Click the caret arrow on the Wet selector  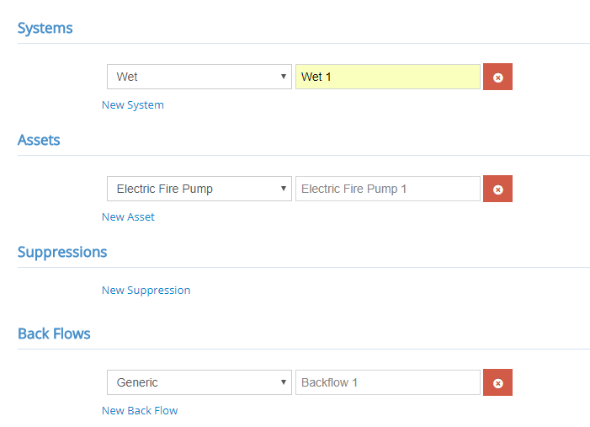coord(284,77)
